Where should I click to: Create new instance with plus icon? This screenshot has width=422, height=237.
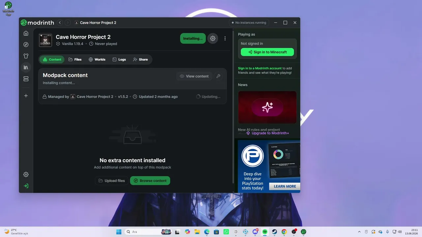(26, 96)
